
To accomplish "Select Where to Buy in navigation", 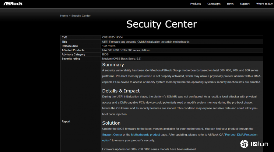I will tap(264, 4).
